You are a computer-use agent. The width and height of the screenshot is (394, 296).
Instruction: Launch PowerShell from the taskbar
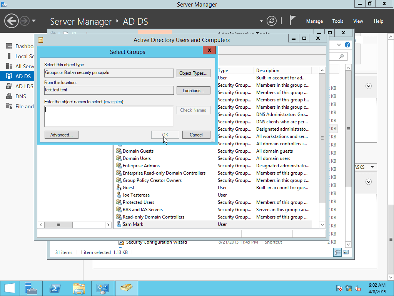click(55, 288)
